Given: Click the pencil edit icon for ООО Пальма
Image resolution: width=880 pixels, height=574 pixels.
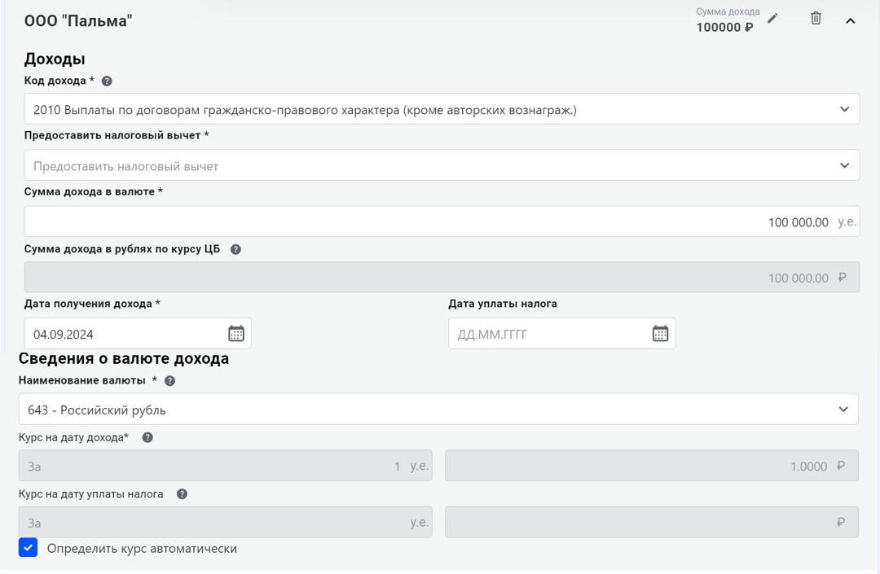Looking at the screenshot, I should click(772, 19).
